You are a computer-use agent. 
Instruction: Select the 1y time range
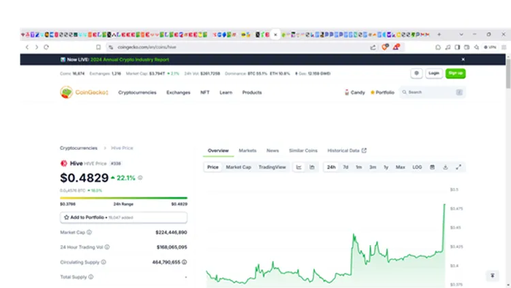point(386,167)
